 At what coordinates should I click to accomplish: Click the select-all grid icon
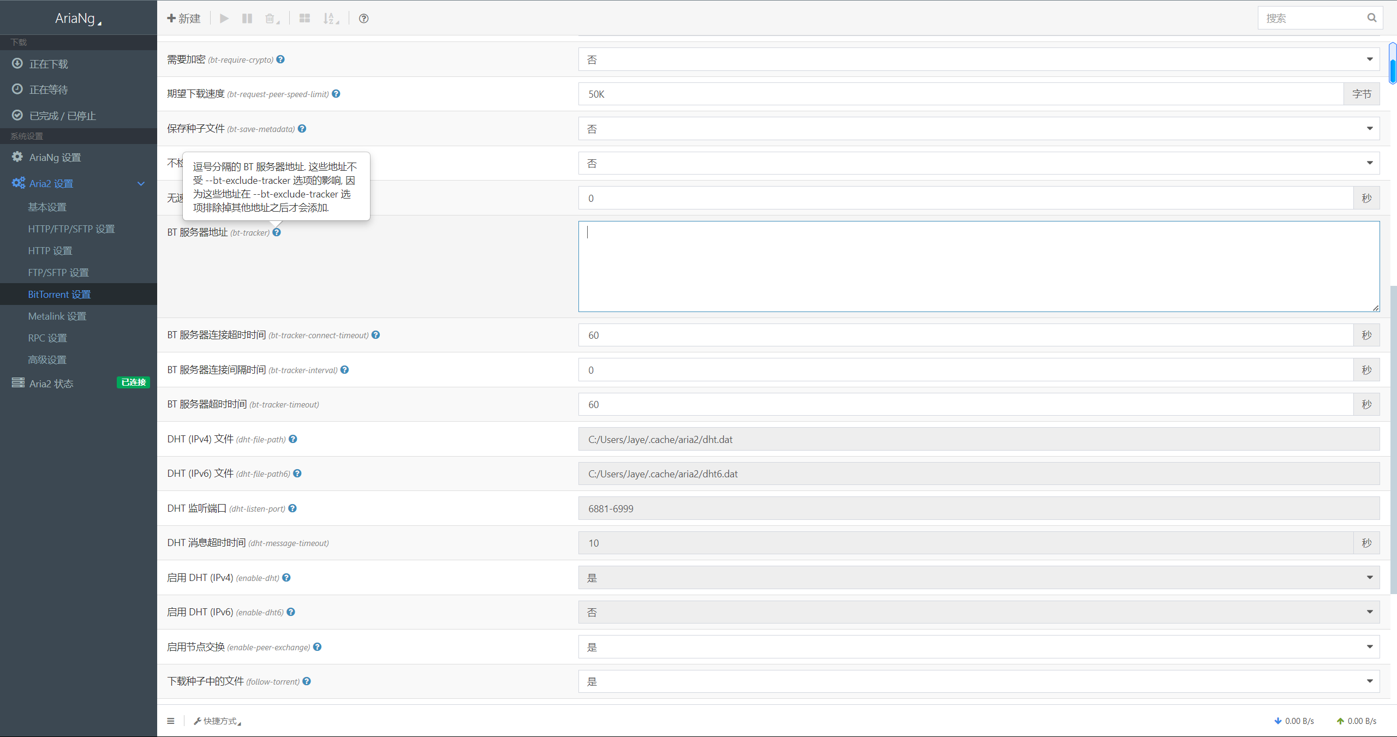click(x=305, y=19)
